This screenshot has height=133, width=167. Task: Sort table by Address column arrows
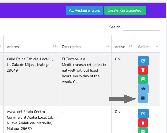[55, 46]
